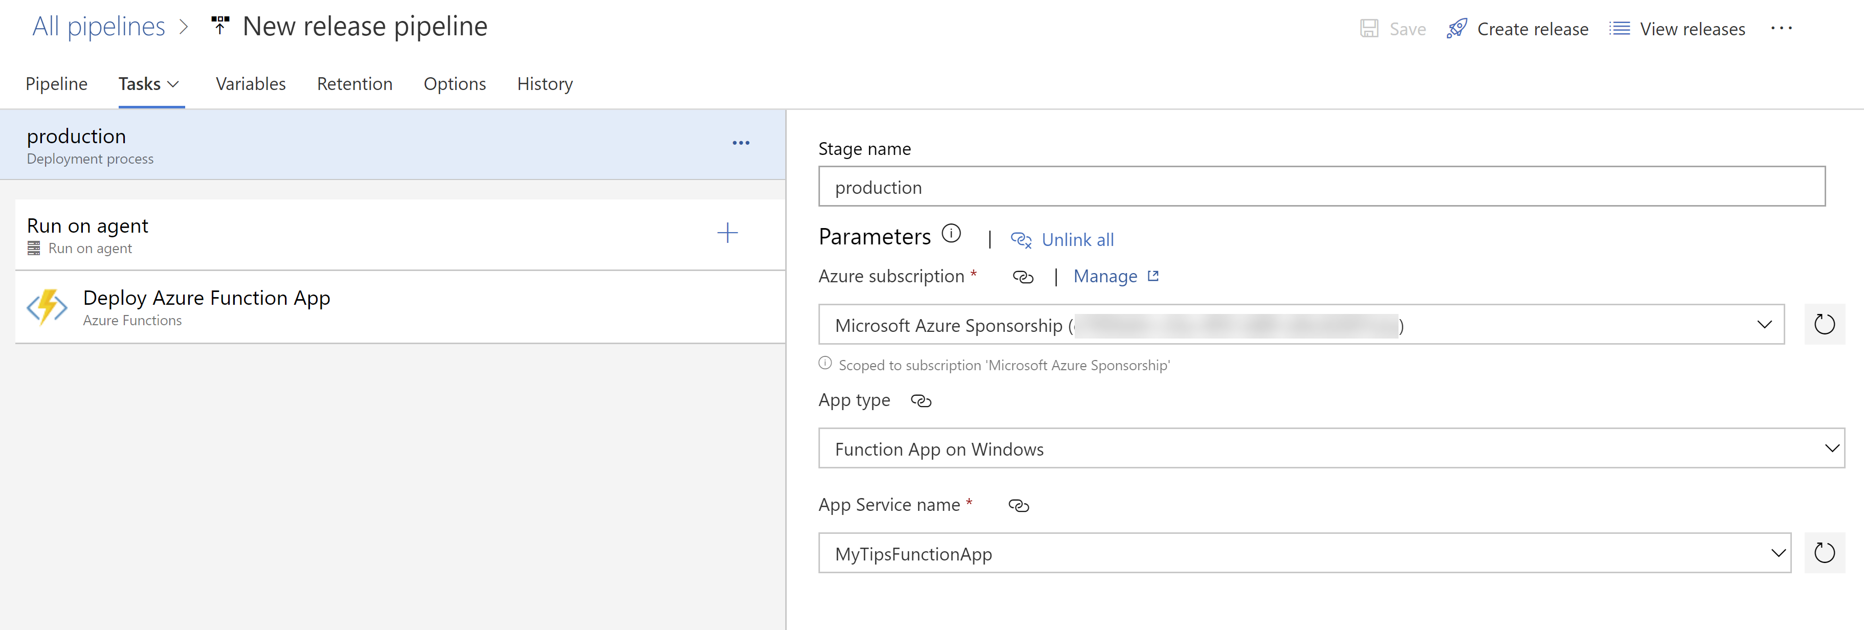Click the Scoped to subscription note text
The image size is (1864, 630).
point(1004,365)
